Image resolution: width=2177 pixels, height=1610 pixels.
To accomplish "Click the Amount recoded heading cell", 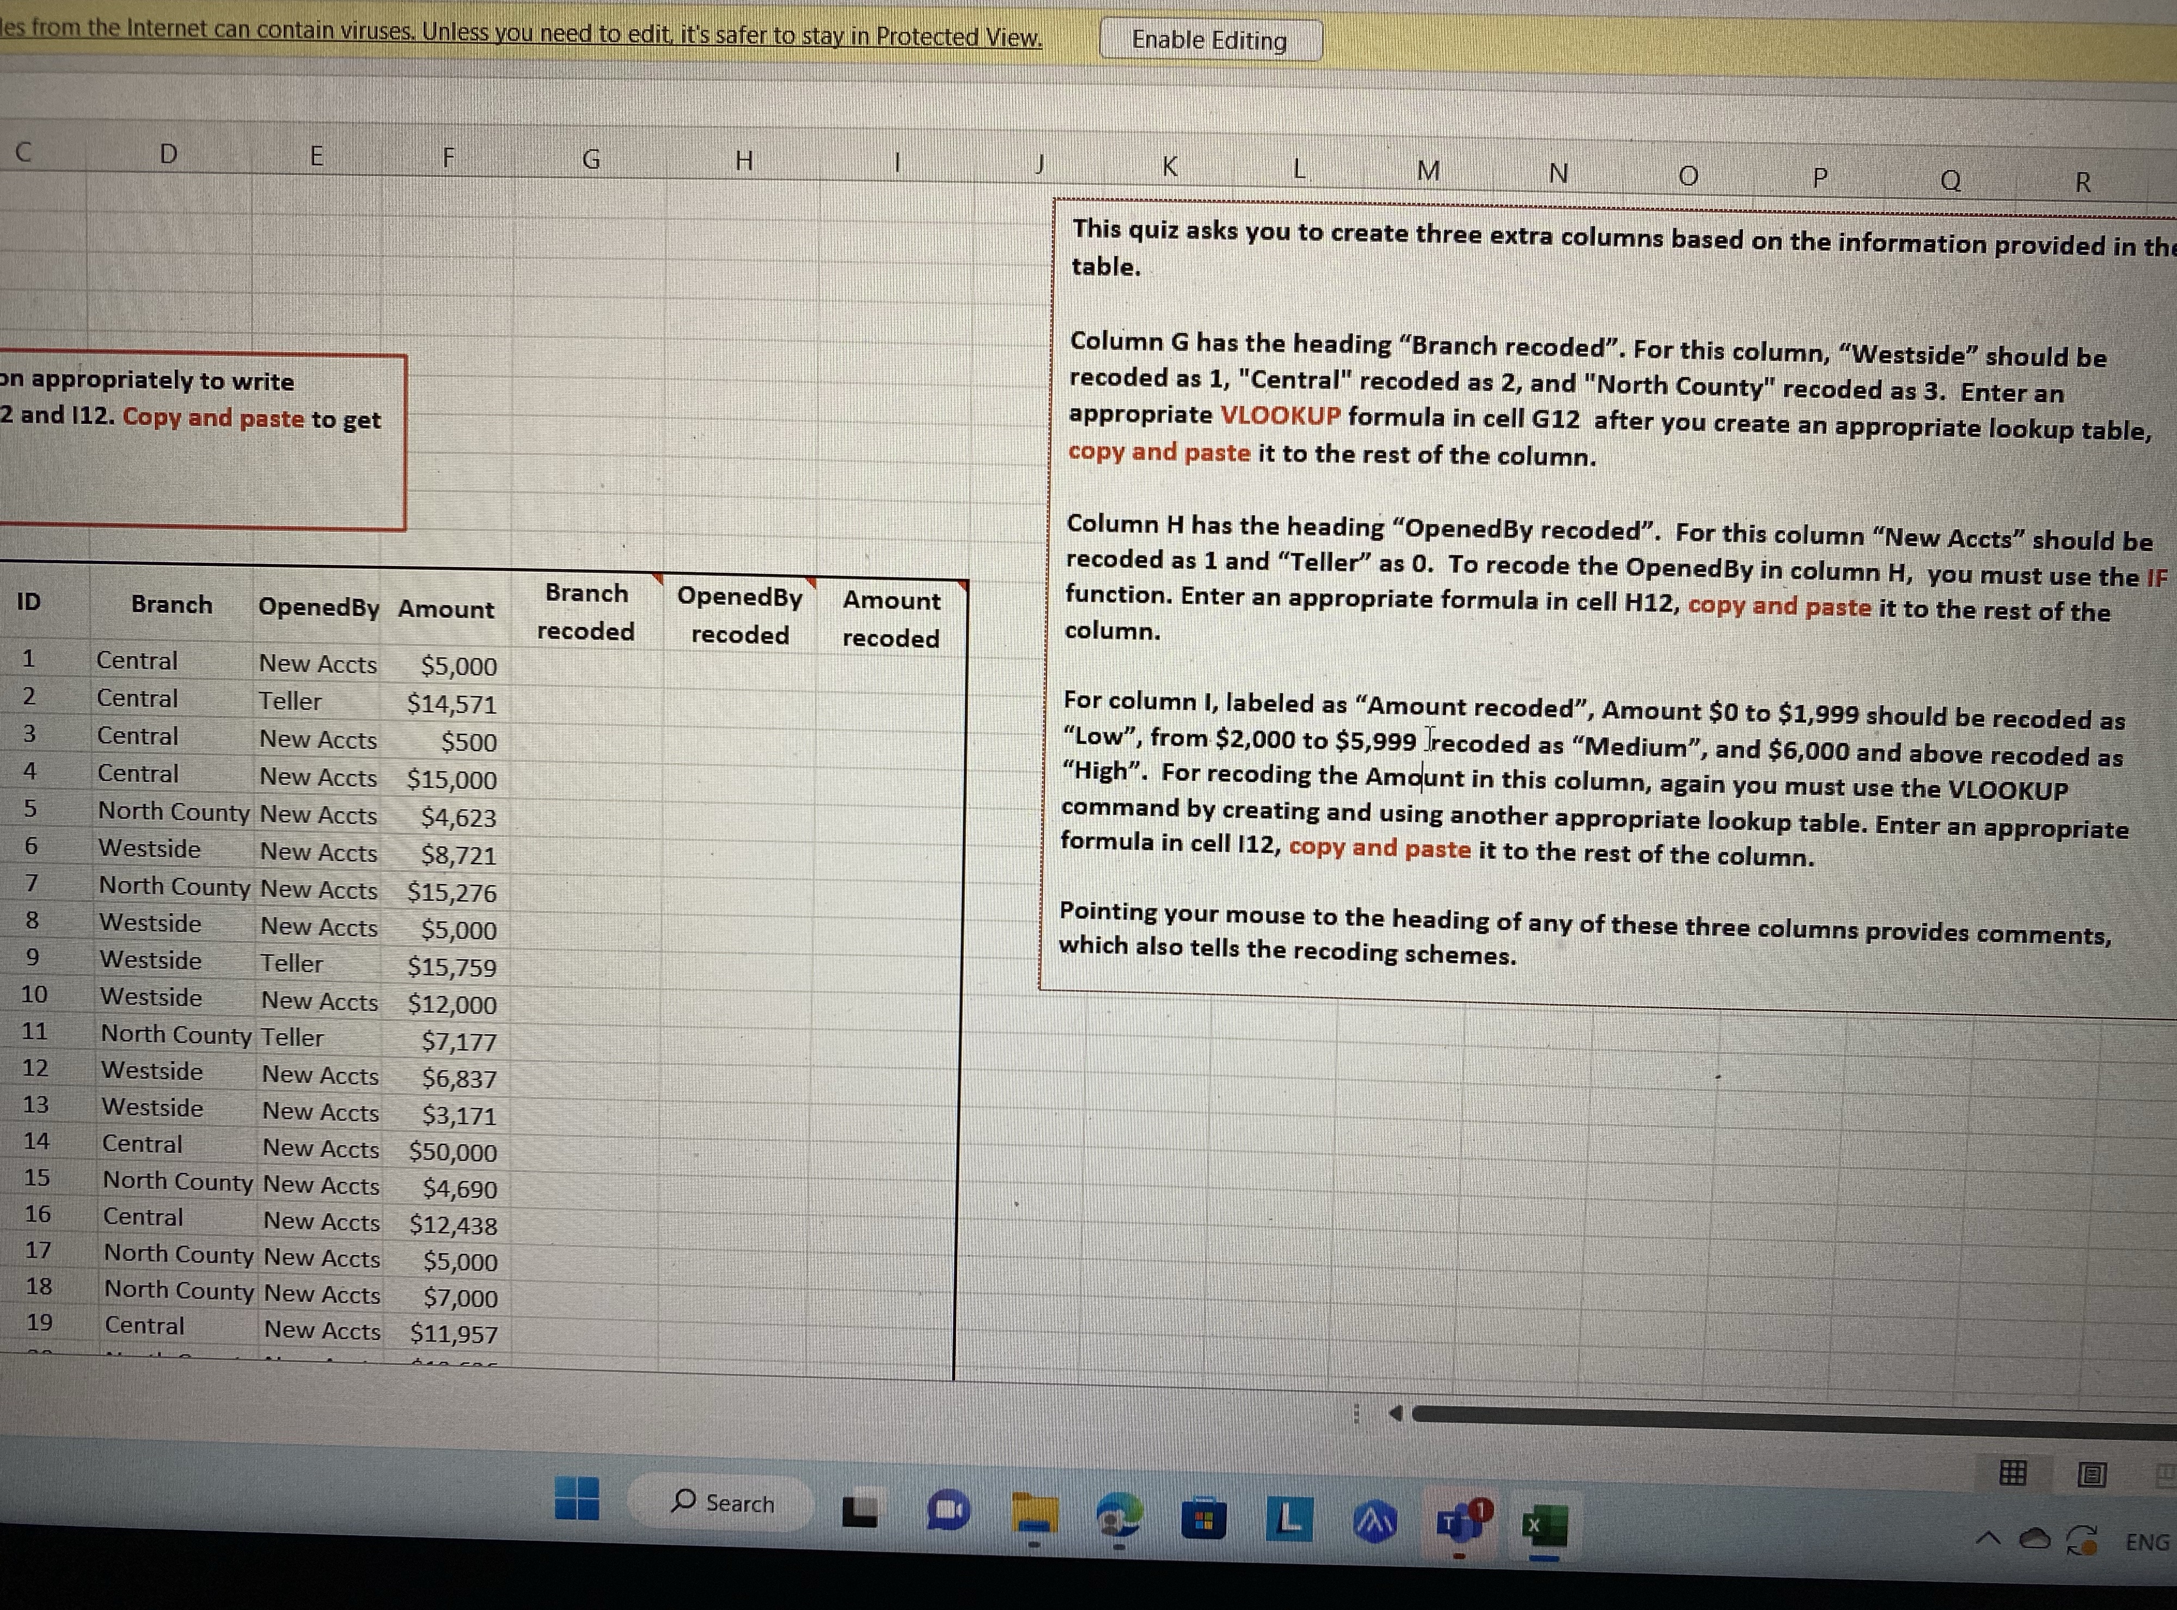I will [891, 619].
